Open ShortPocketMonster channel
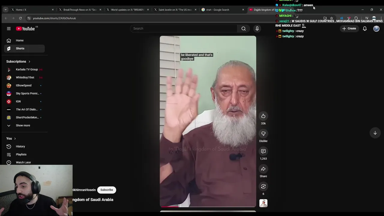 click(x=24, y=117)
